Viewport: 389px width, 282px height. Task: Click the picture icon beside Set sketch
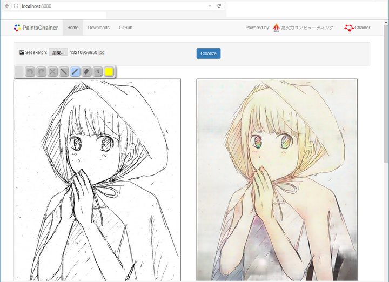(x=22, y=52)
